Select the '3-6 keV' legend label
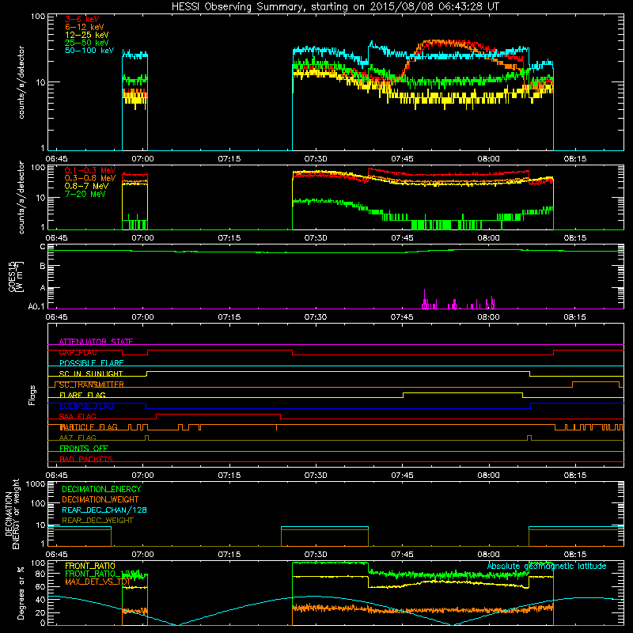Image resolution: width=633 pixels, height=633 pixels. 82,19
